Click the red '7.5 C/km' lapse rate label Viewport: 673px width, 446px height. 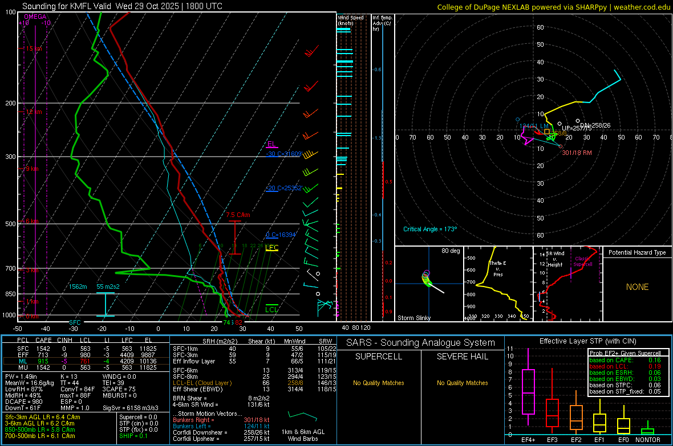(238, 215)
